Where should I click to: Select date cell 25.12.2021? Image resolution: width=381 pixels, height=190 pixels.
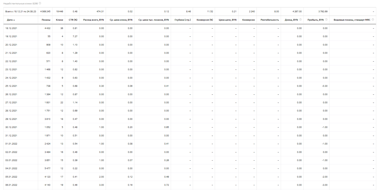point(11,86)
